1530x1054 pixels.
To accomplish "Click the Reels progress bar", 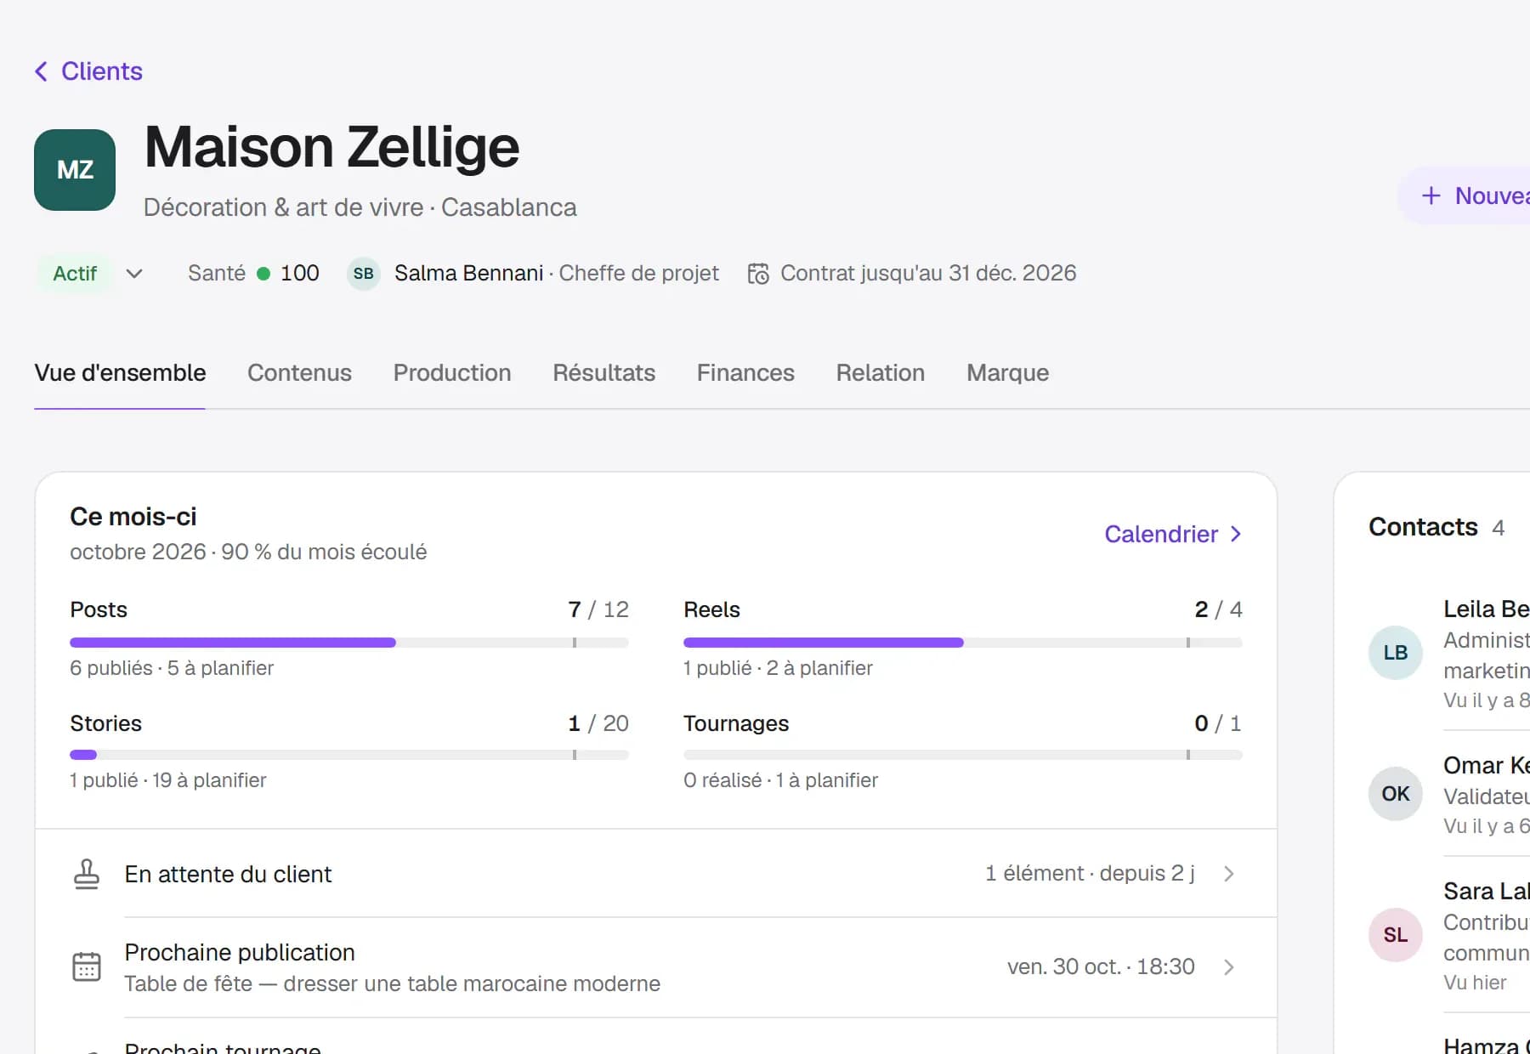I will point(963,643).
